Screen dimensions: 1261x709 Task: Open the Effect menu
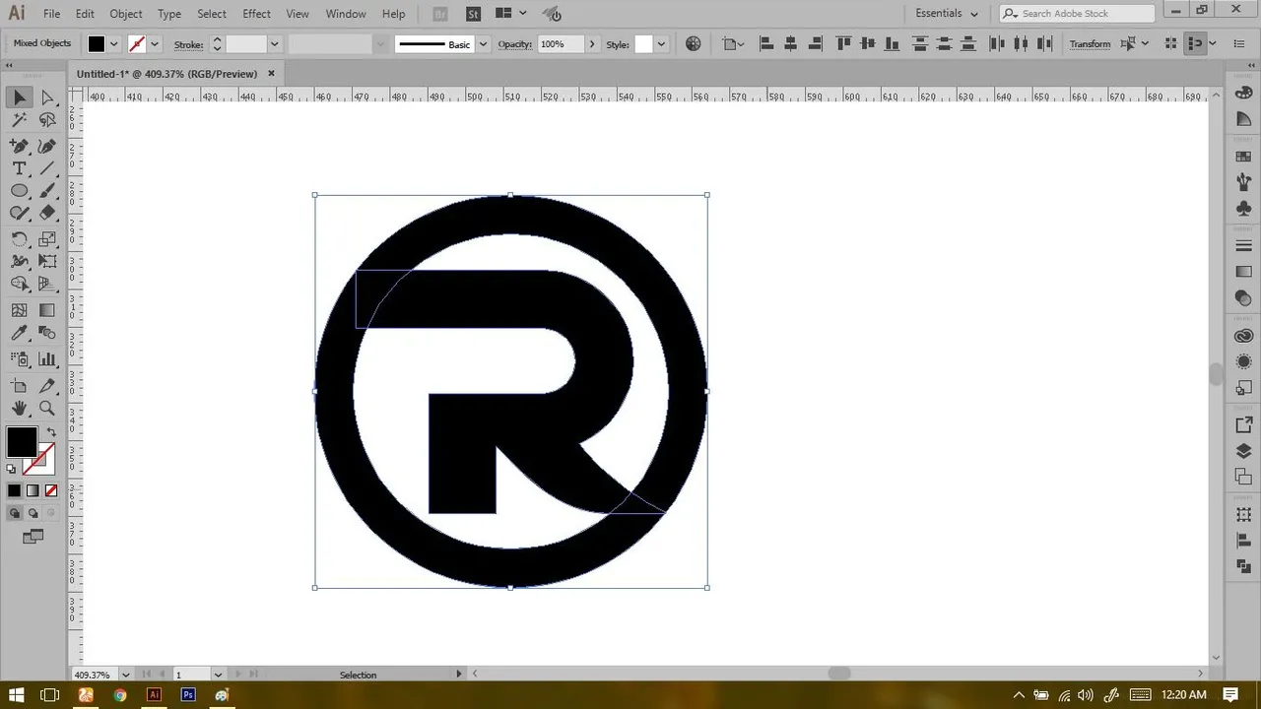256,14
